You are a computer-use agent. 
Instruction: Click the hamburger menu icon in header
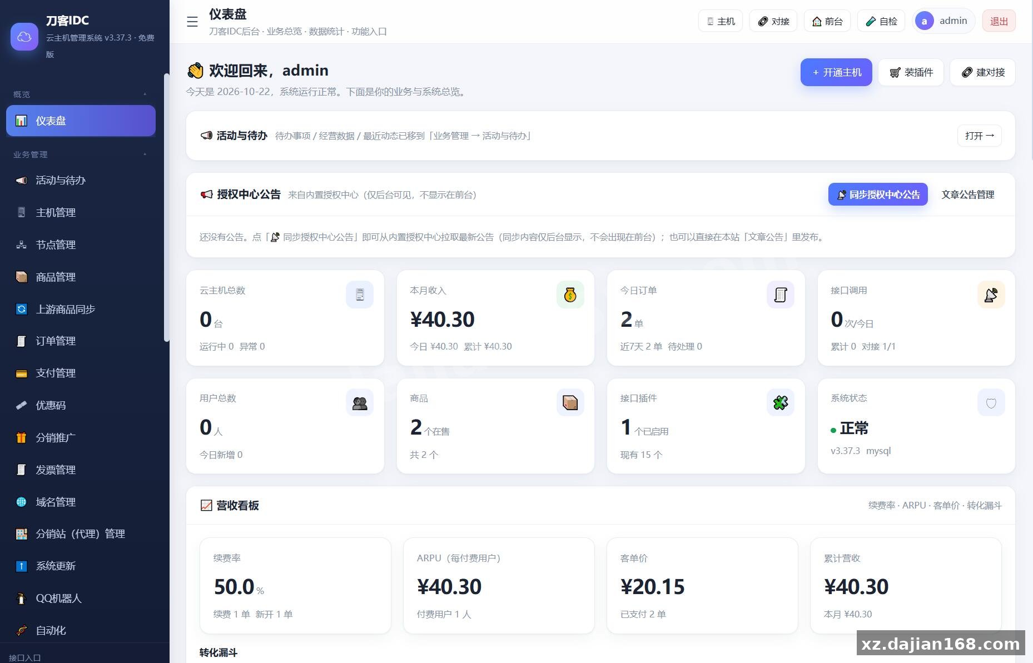(x=192, y=22)
